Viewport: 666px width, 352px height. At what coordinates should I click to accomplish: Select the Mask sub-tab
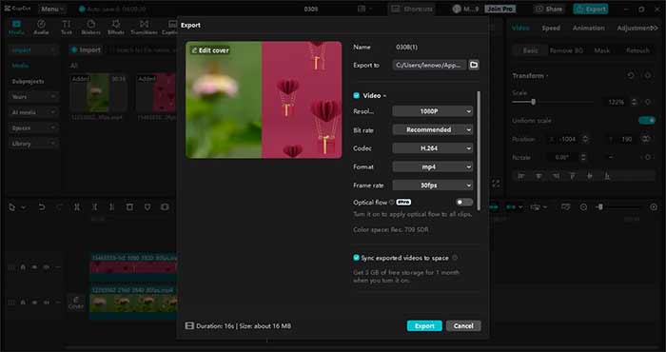[x=602, y=50]
